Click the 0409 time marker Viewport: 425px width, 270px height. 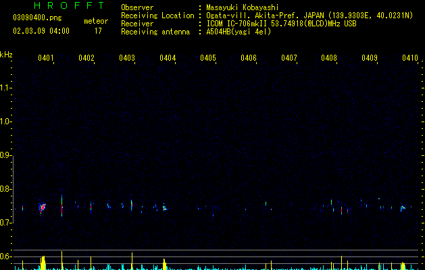coord(370,58)
